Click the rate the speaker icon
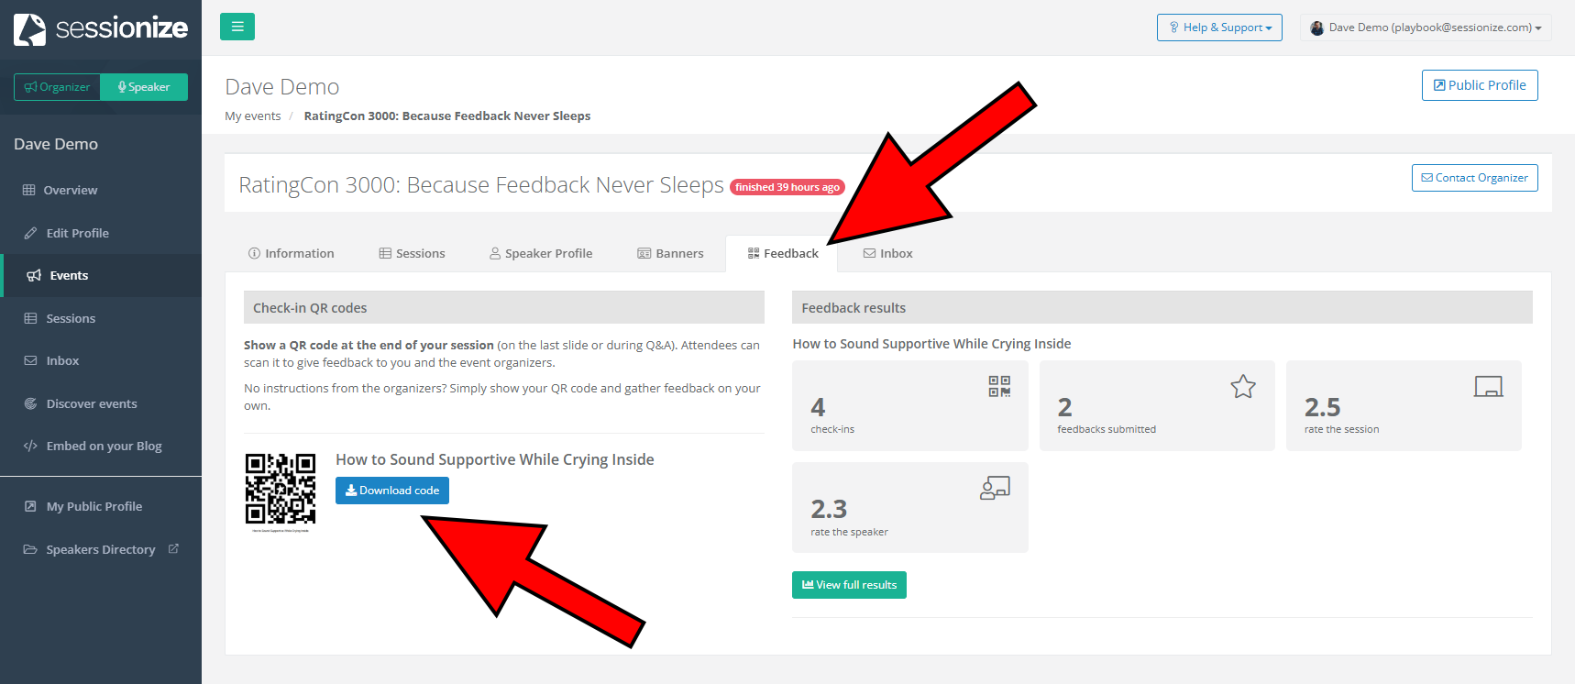 tap(995, 488)
